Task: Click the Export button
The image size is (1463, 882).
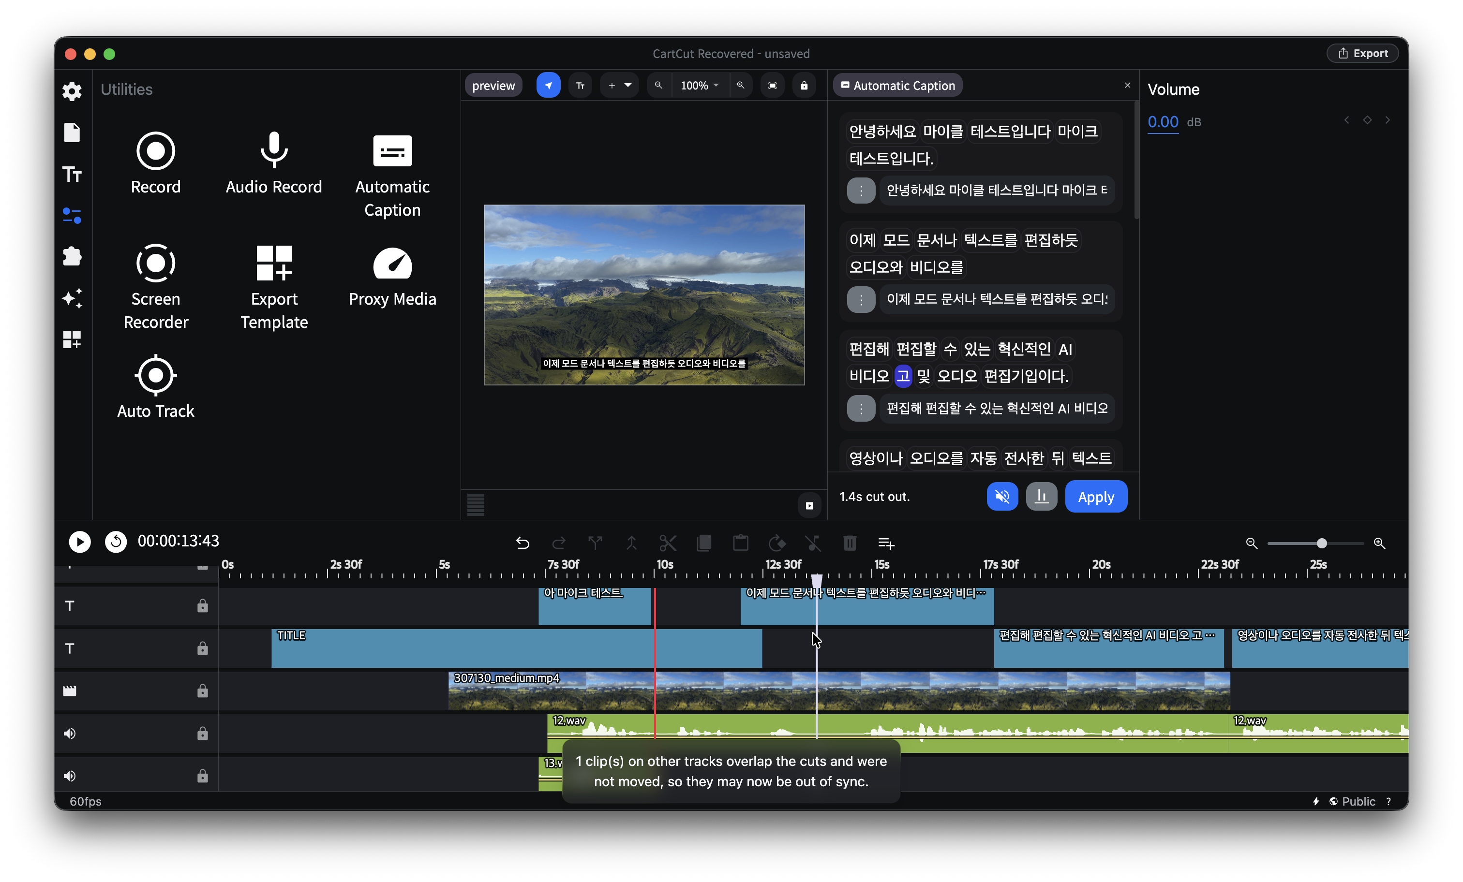Action: pos(1363,53)
